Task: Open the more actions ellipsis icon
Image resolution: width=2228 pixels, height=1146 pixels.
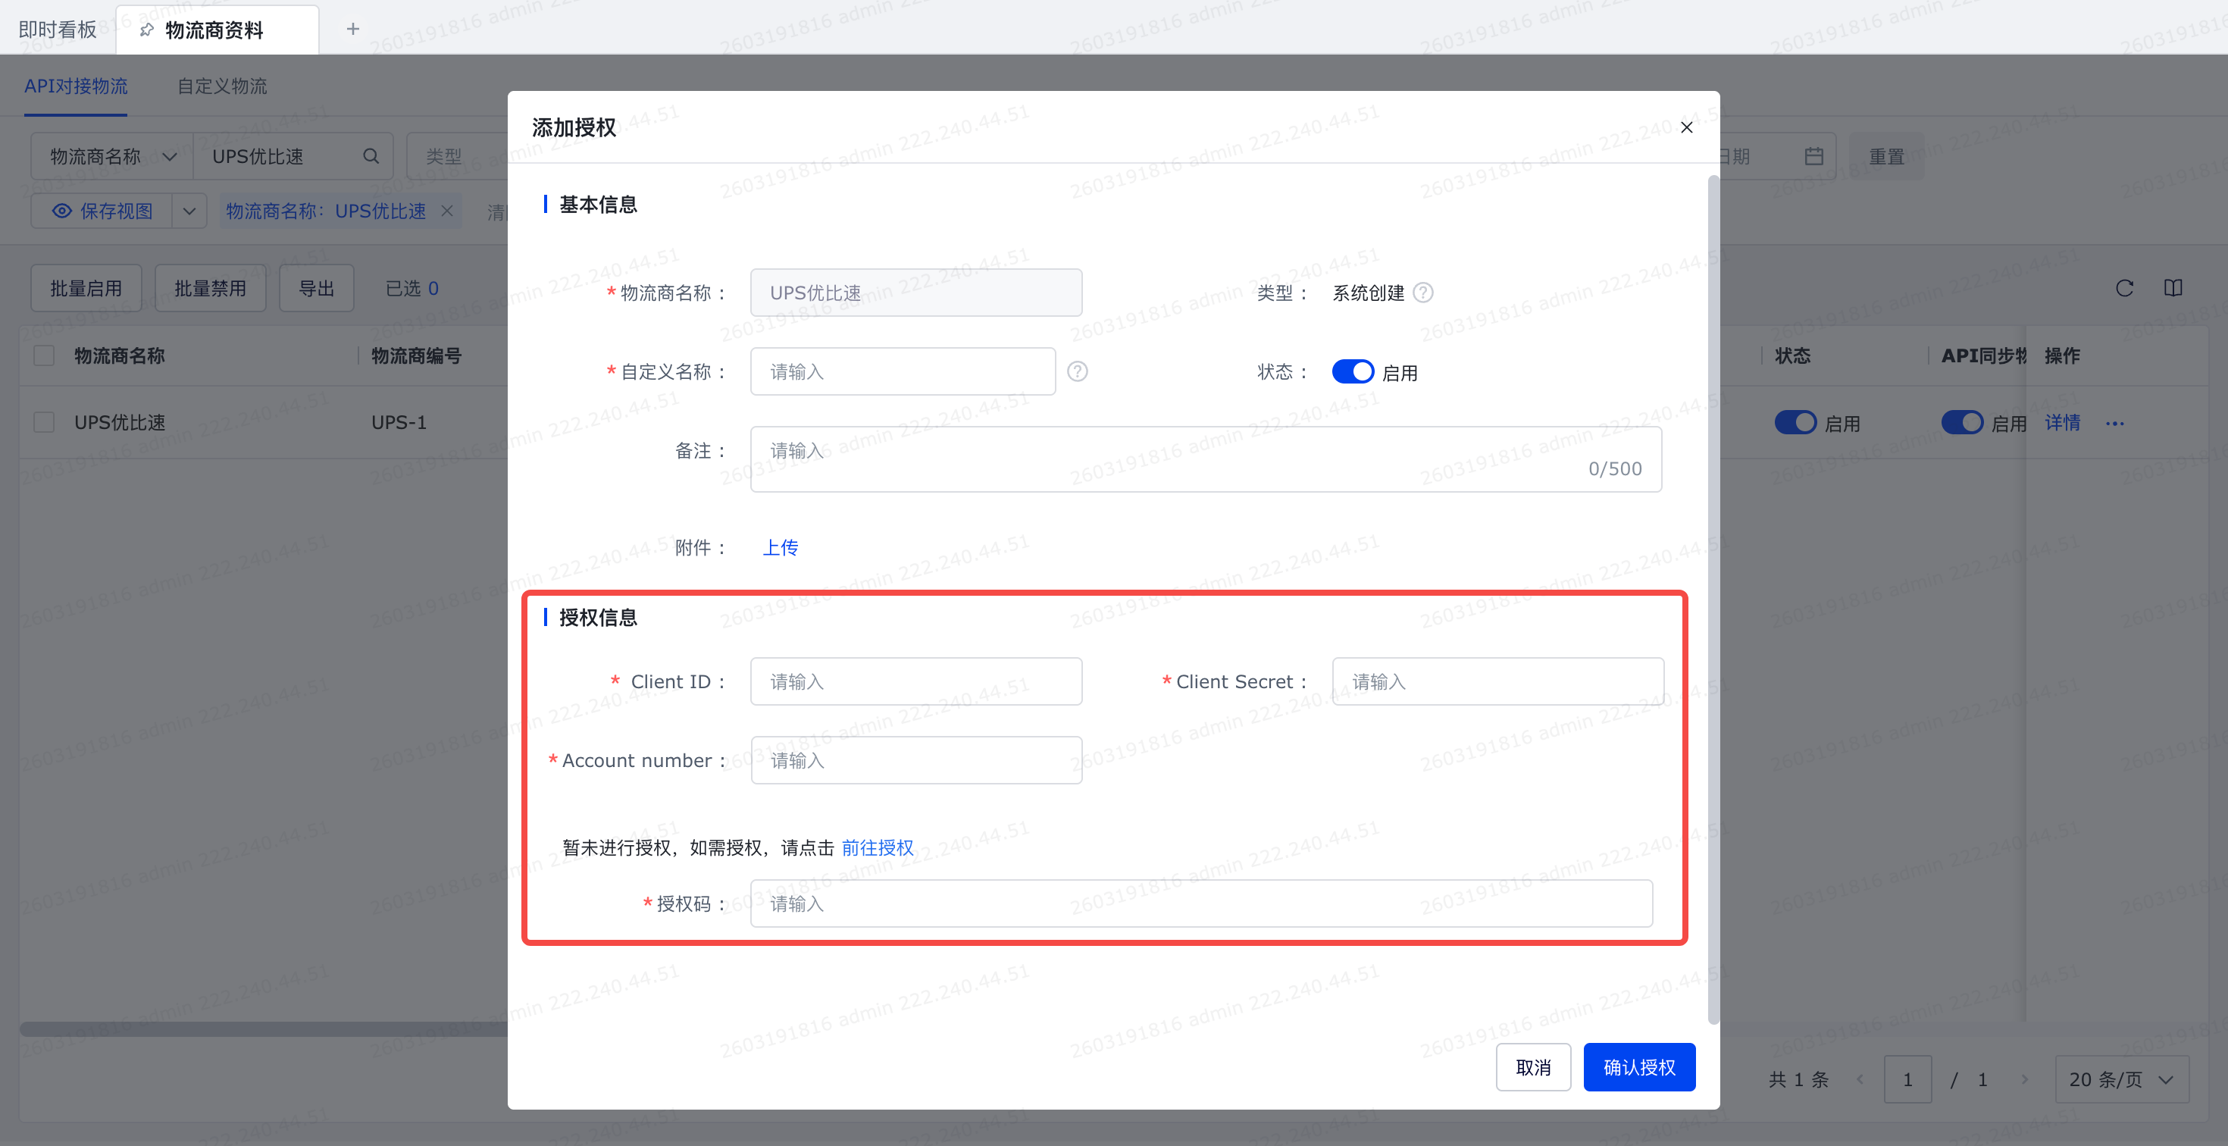Action: 2114,424
